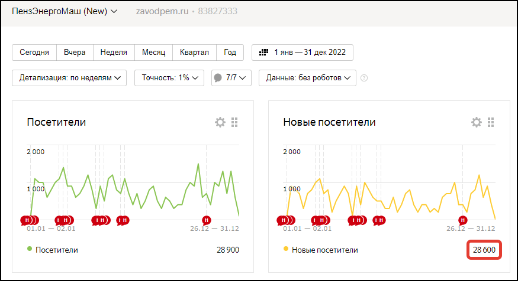Open settings gear on Новые посетители widget
Viewport: 518px width, 281px height.
coord(477,122)
